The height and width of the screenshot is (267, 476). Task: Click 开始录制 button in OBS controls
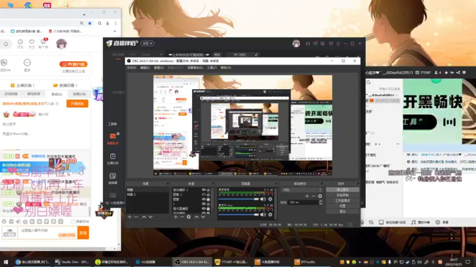click(343, 195)
